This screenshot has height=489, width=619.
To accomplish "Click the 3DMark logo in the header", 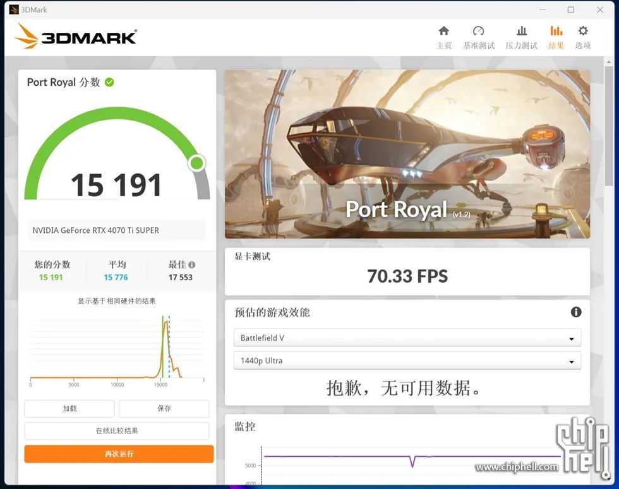I will [76, 37].
